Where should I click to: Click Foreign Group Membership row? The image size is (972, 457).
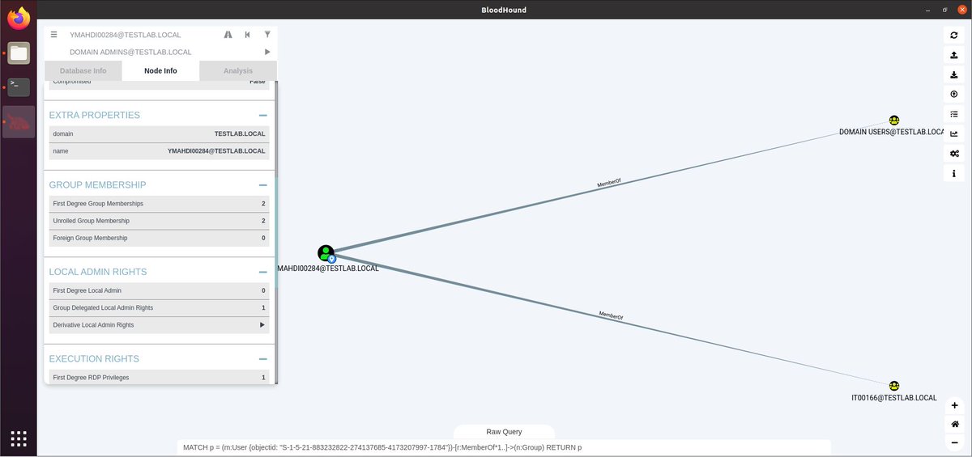coord(159,238)
